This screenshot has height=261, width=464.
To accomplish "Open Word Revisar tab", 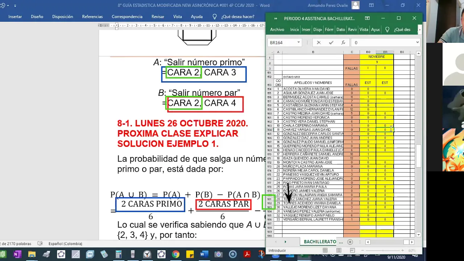I will pos(158,17).
